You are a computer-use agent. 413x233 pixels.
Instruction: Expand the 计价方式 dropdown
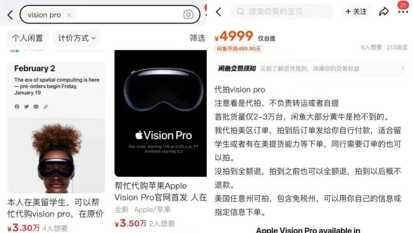click(77, 38)
